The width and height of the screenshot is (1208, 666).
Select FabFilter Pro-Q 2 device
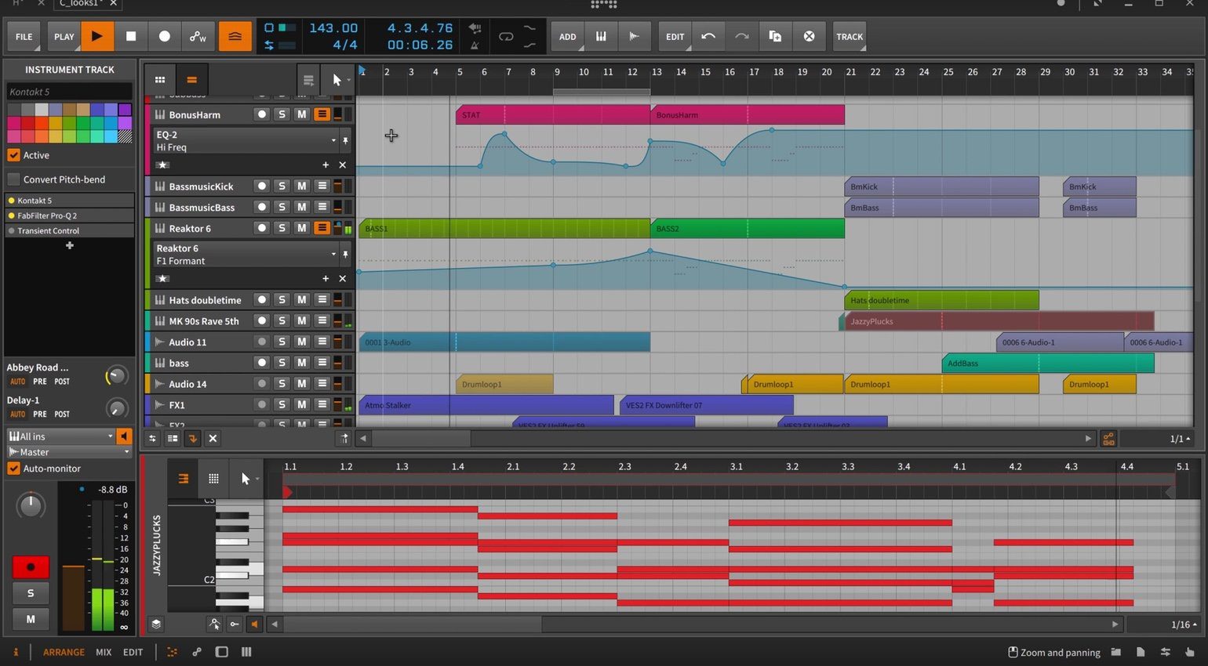click(x=69, y=215)
